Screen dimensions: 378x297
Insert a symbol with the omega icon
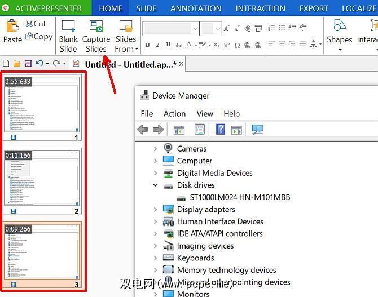pyautogui.click(x=237, y=45)
